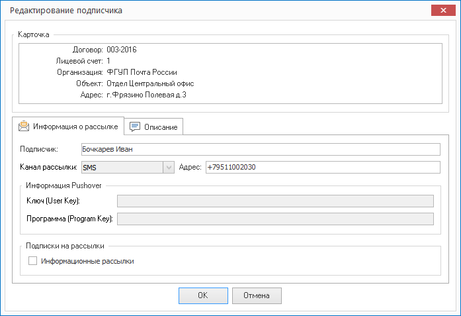Enable the Информационные рассылки checkbox
The width and height of the screenshot is (461, 316).
pos(32,261)
